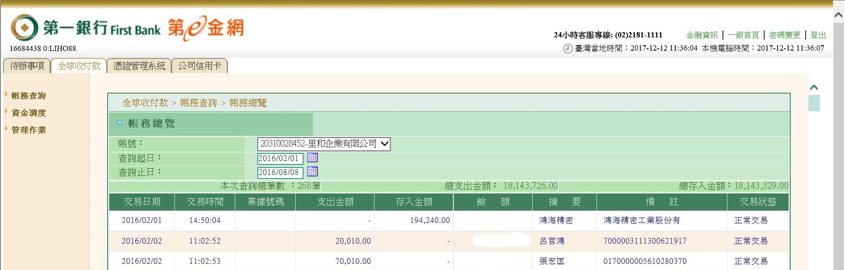The image size is (845, 270).
Task: Click time 14:50:04 cell
Action: pos(205,220)
